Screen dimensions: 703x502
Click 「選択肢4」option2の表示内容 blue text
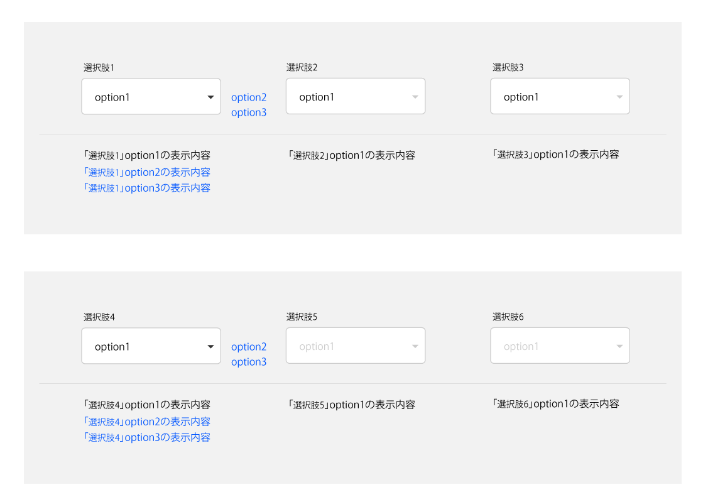pos(146,422)
